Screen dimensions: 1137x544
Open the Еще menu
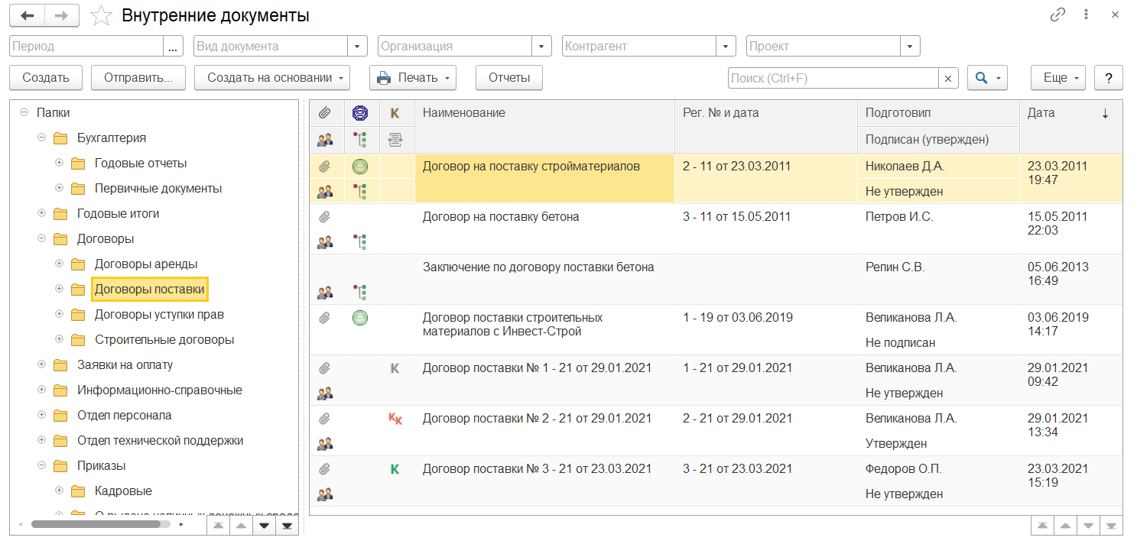pyautogui.click(x=1058, y=78)
